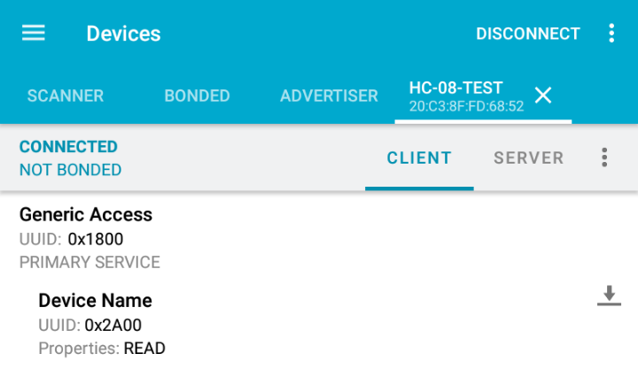Click the Devices screen title
The height and width of the screenshot is (369, 638).
pos(123,34)
